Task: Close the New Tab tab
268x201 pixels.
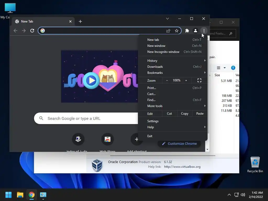Action: (70, 21)
